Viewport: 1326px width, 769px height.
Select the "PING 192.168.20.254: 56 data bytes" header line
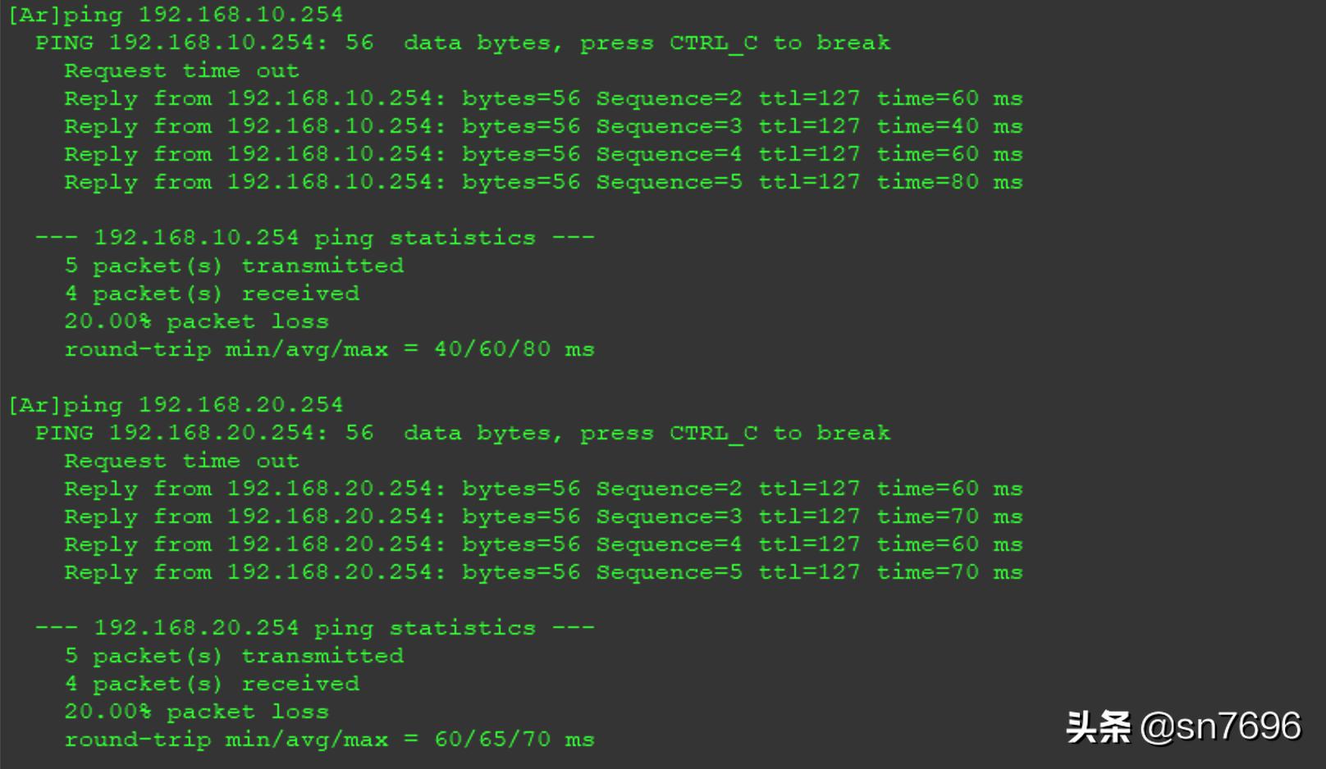(462, 433)
